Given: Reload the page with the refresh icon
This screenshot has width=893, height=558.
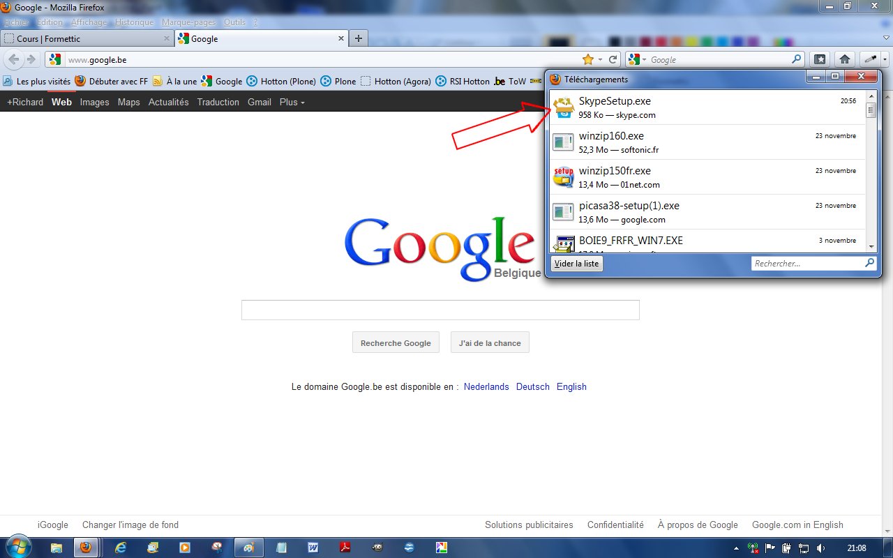Looking at the screenshot, I should pos(613,59).
